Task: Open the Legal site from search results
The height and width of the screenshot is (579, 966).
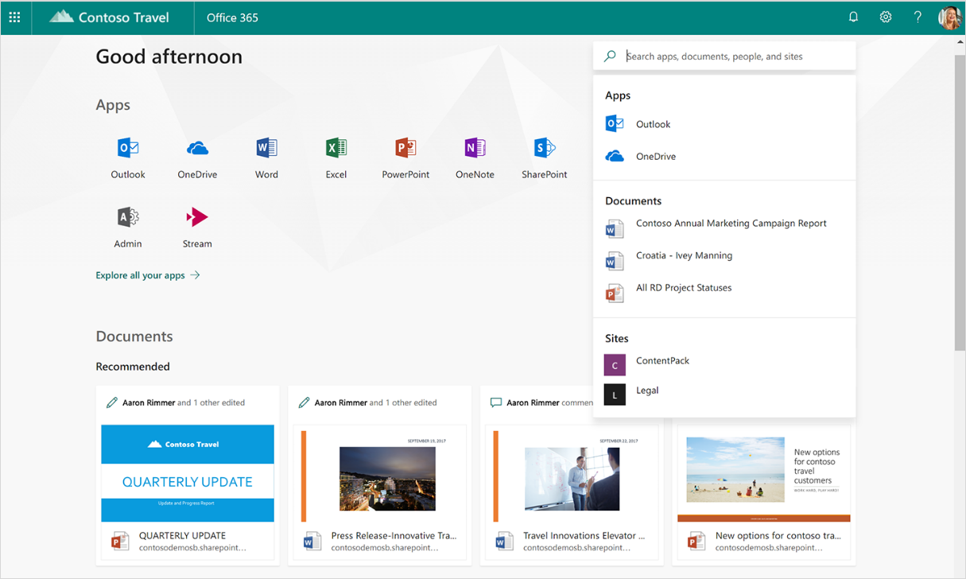Action: point(646,390)
